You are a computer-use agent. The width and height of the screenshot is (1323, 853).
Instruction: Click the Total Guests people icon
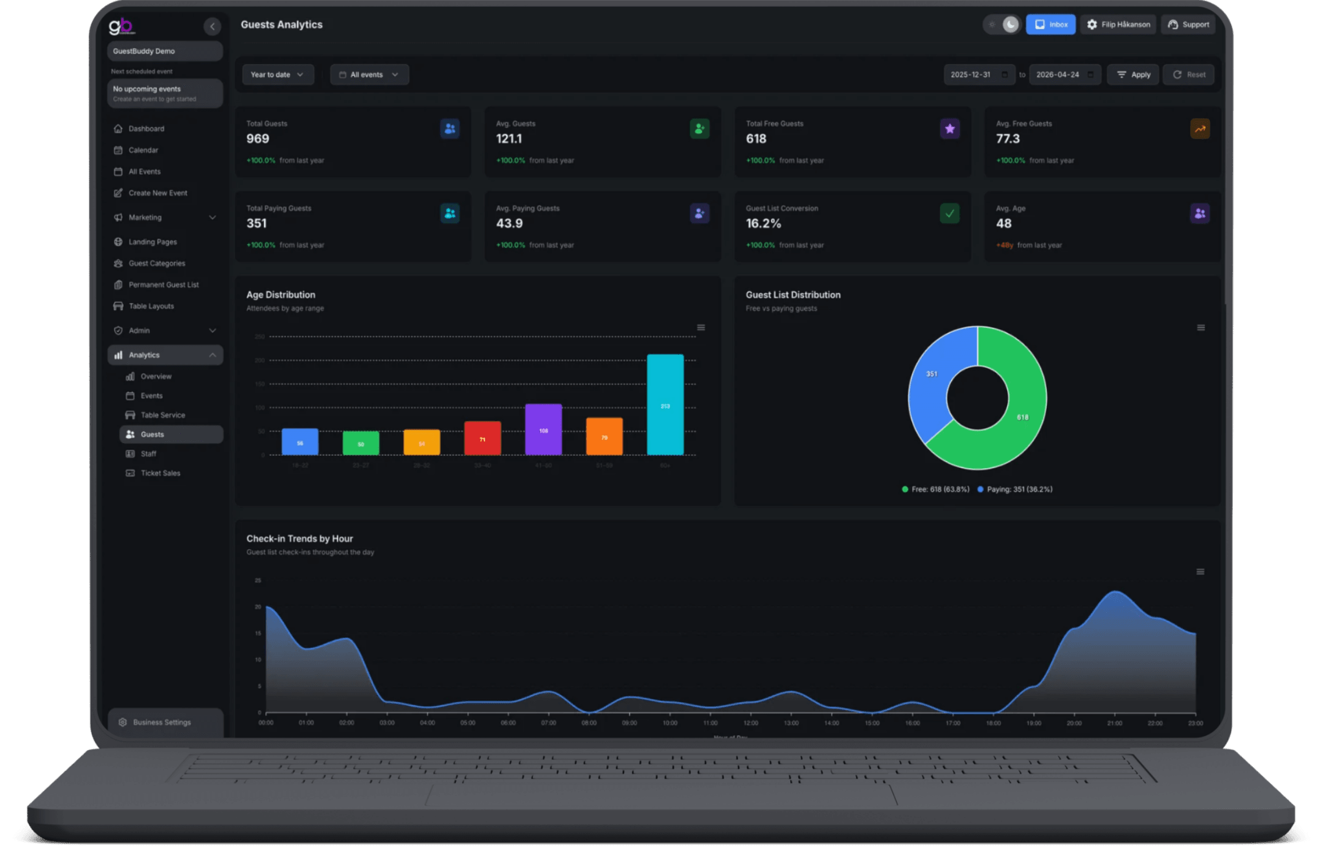tap(450, 129)
